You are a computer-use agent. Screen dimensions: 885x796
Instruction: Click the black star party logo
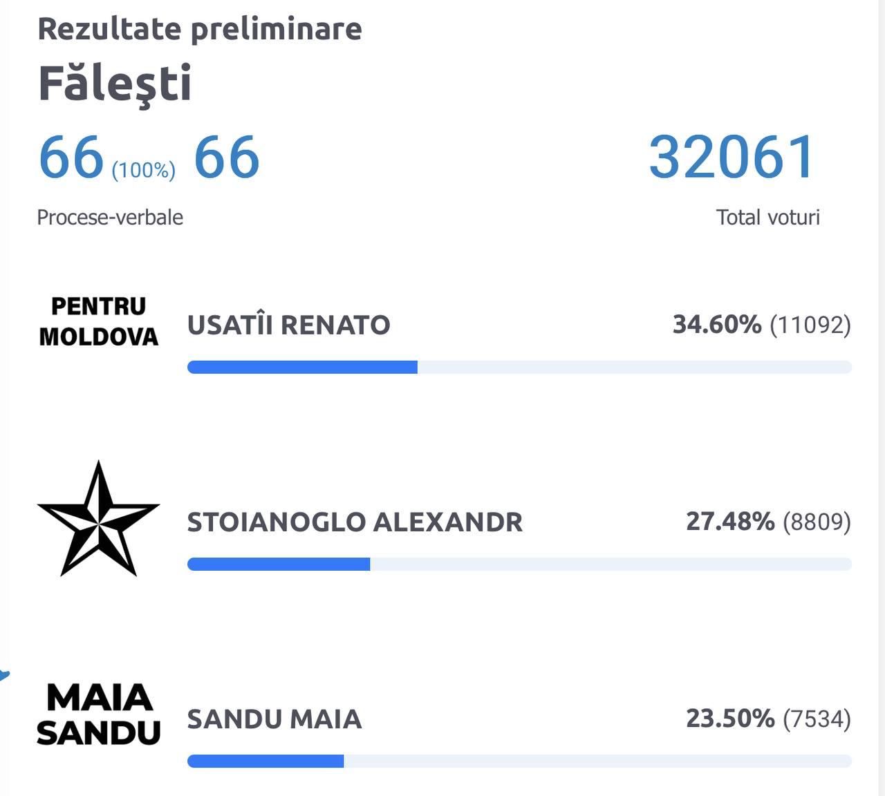click(x=98, y=519)
